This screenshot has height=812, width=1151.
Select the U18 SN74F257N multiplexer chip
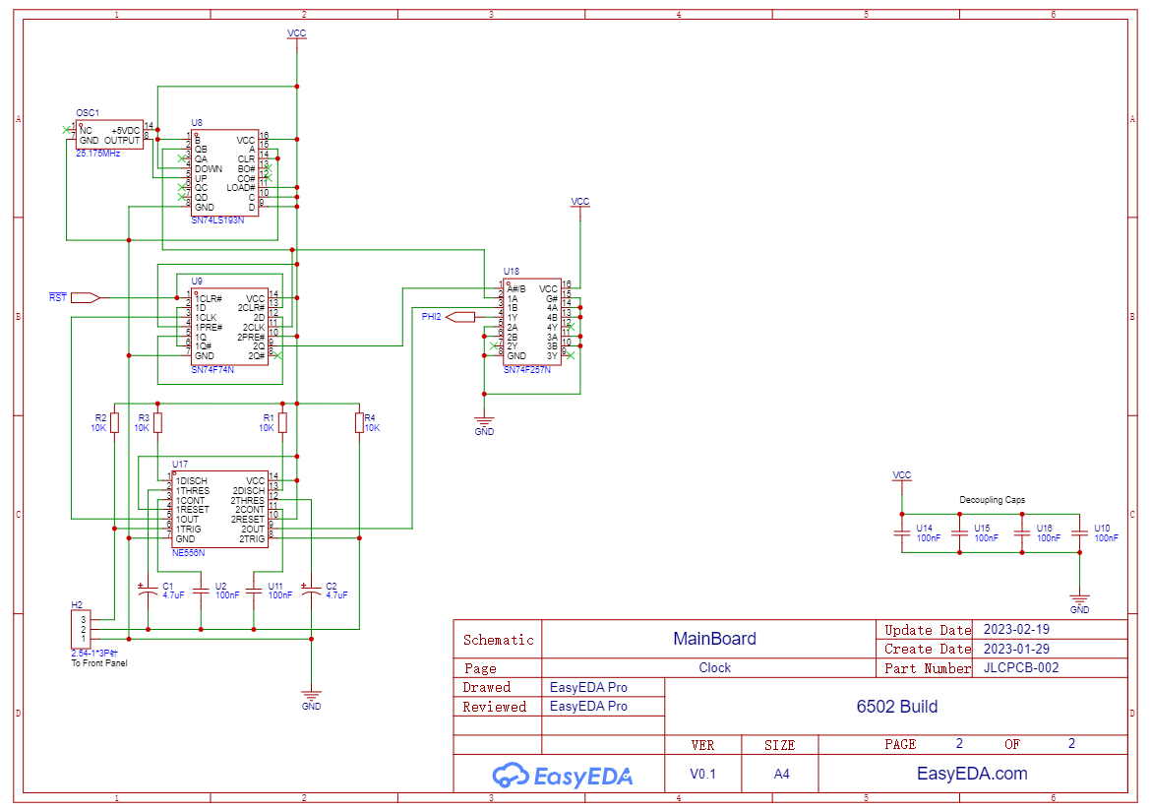pyautogui.click(x=532, y=322)
